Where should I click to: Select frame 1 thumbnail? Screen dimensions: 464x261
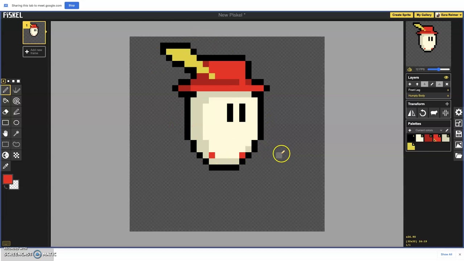pos(34,33)
